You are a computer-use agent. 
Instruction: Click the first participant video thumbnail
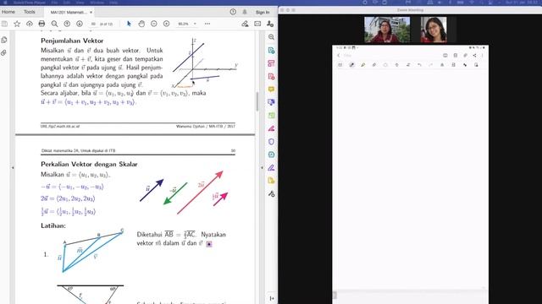click(x=387, y=30)
